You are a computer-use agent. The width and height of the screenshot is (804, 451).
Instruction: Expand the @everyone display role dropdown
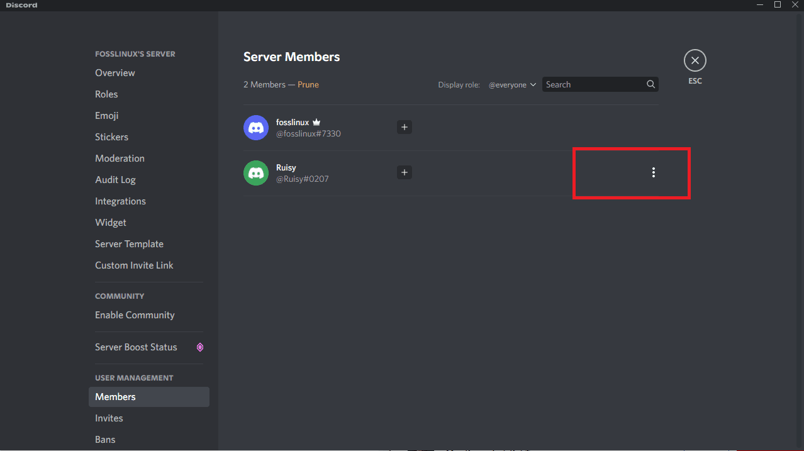pos(512,85)
